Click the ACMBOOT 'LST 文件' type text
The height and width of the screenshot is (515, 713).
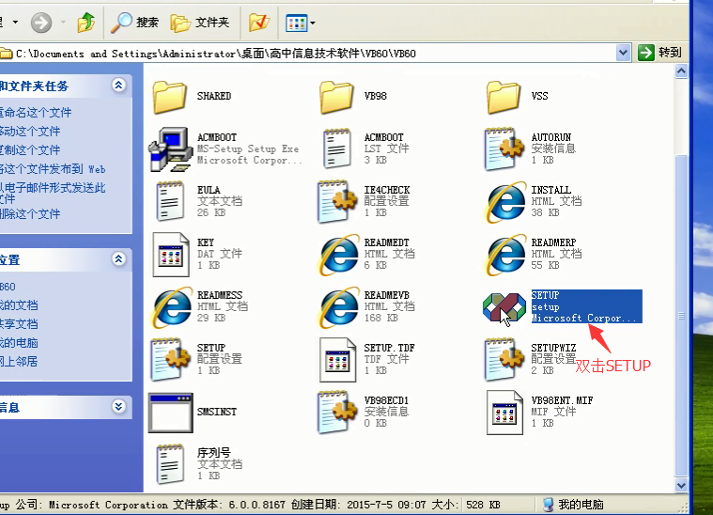tap(386, 148)
